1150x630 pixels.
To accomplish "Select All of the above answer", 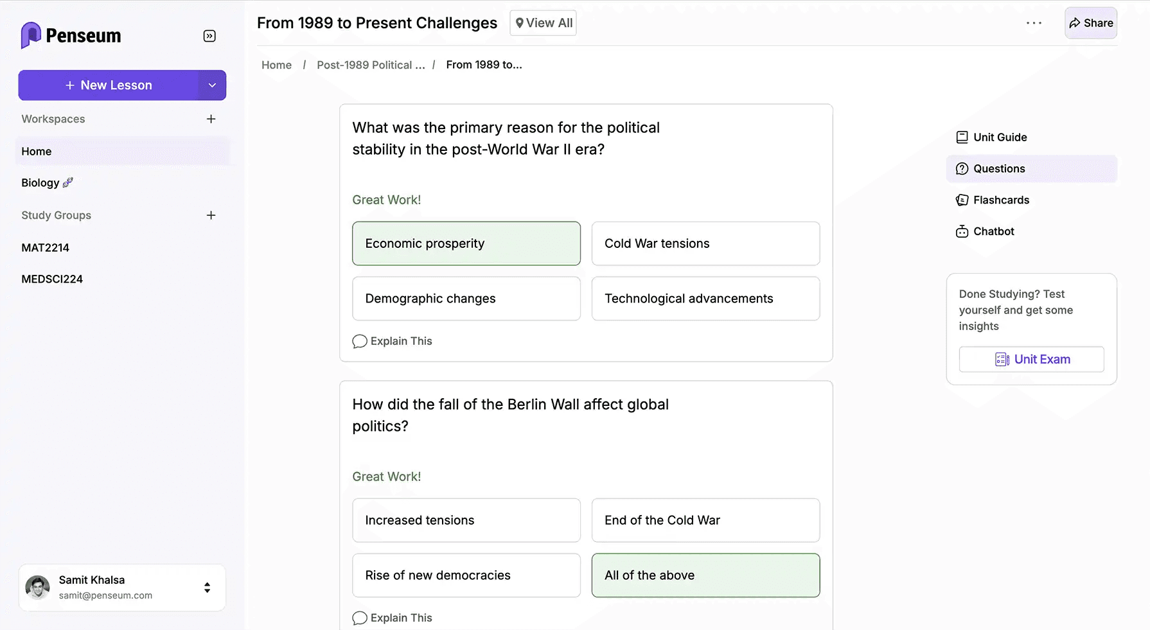I will coord(705,575).
